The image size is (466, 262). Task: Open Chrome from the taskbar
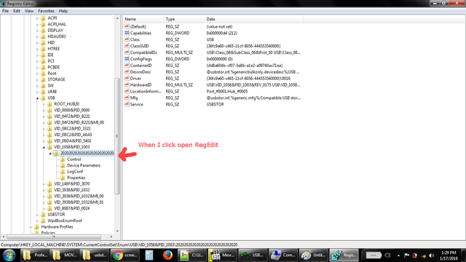125,255
